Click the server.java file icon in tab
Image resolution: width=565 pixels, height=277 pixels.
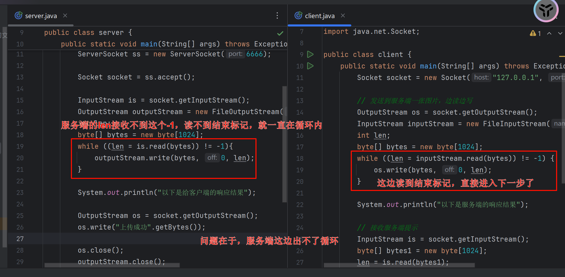click(x=18, y=16)
